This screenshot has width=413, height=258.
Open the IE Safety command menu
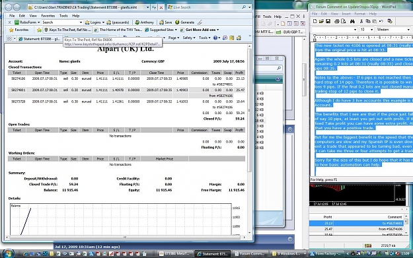[x=189, y=38]
